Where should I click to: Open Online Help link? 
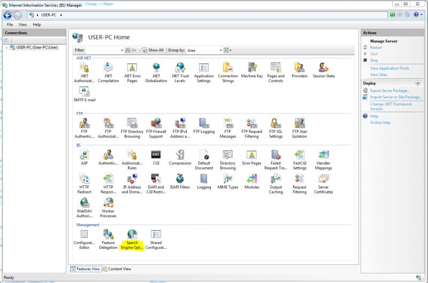click(x=380, y=123)
